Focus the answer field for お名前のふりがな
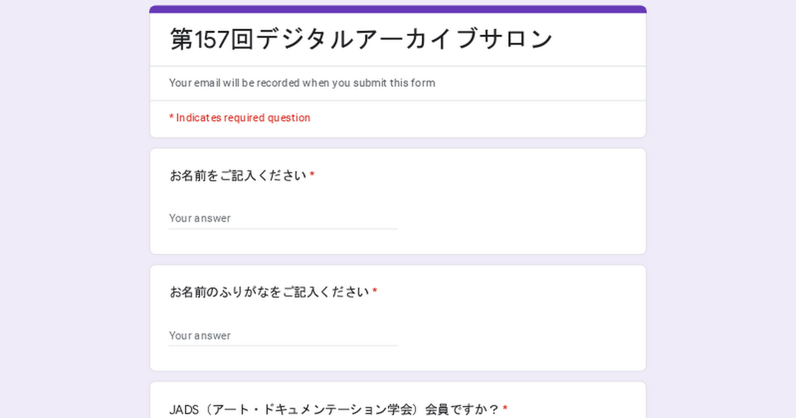The image size is (796, 418). click(x=283, y=336)
